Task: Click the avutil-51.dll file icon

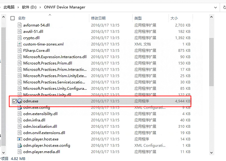Action: point(19,32)
